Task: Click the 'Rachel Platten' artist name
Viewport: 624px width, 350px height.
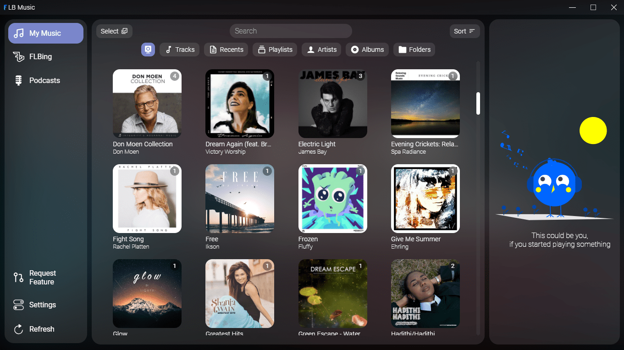Action: 131,247
